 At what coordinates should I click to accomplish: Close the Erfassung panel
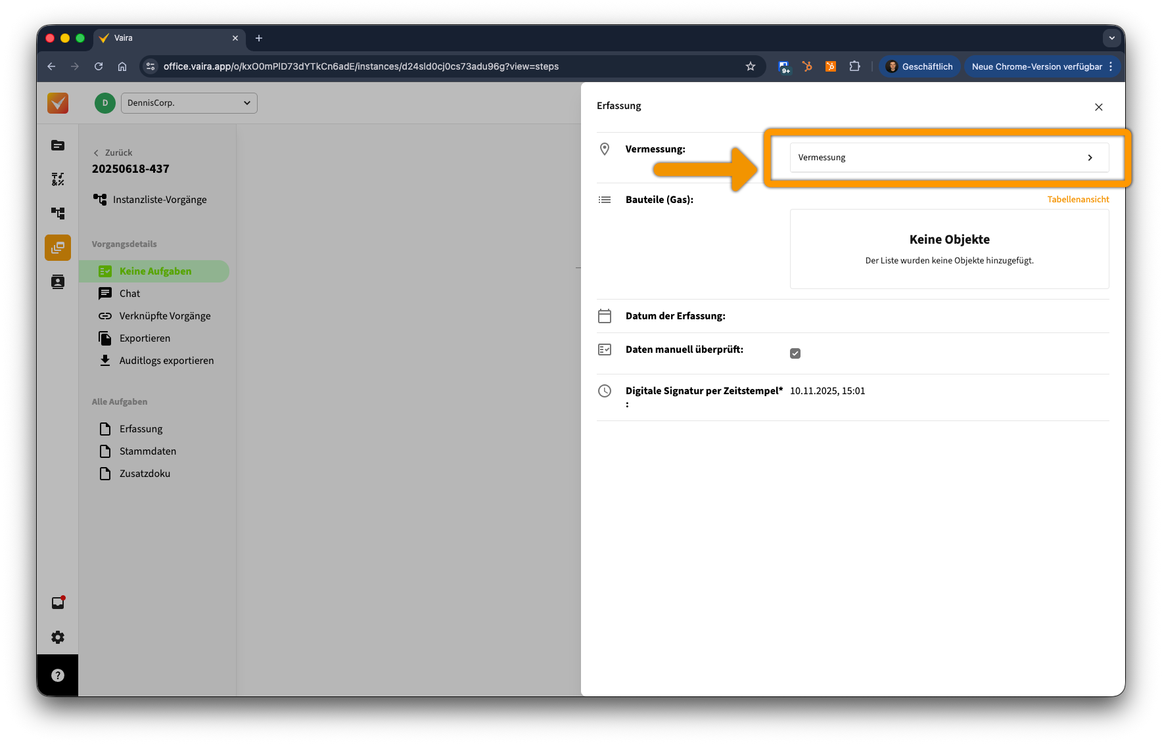1099,107
